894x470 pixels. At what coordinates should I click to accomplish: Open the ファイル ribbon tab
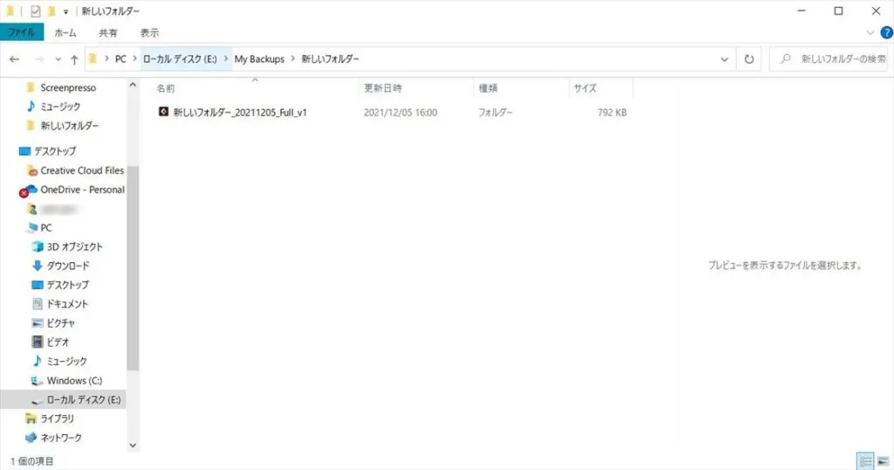click(x=22, y=32)
